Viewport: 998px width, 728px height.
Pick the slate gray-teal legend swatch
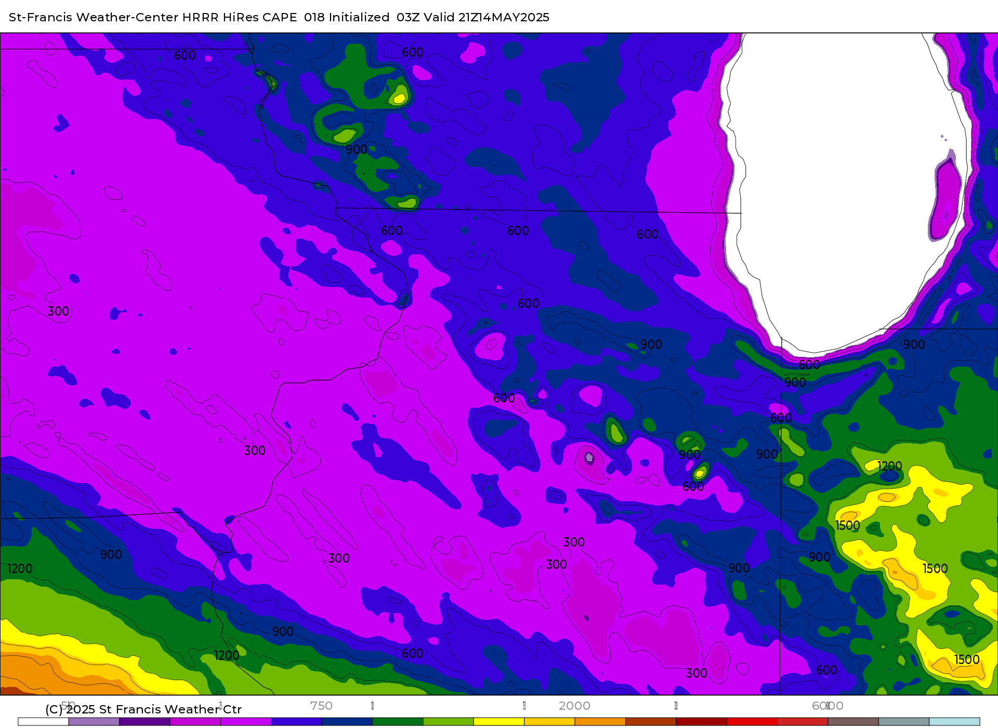point(904,722)
